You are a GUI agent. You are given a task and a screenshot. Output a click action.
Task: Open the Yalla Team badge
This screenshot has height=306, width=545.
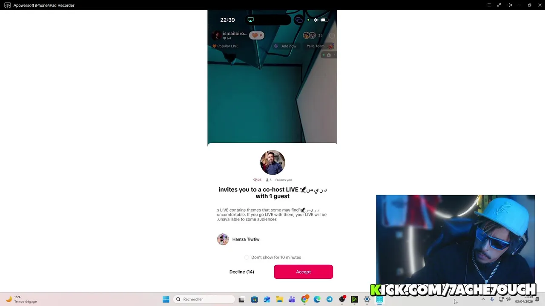(x=320, y=46)
